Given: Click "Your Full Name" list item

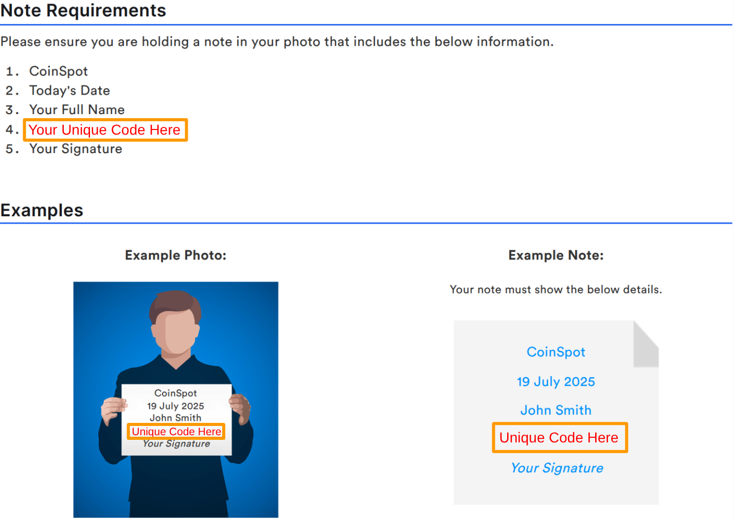Looking at the screenshot, I should (77, 109).
